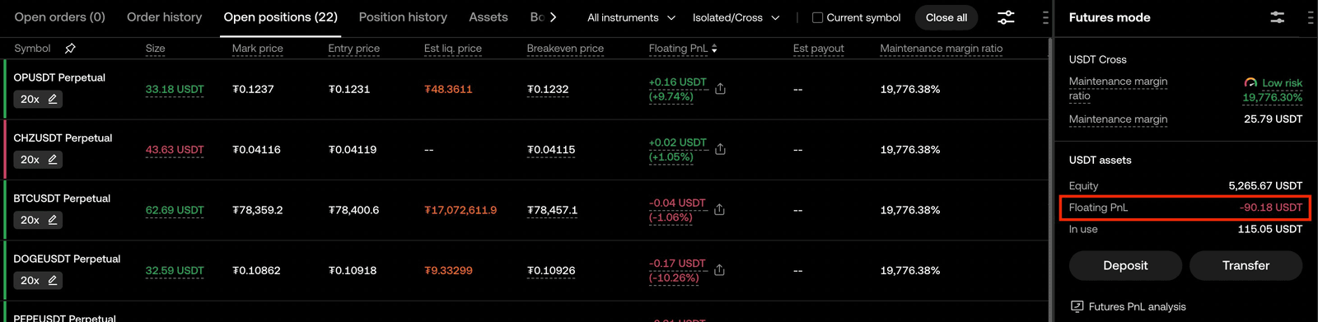Click BTCUSDT Perpetual symbol name
1318x322 pixels.
pos(62,198)
